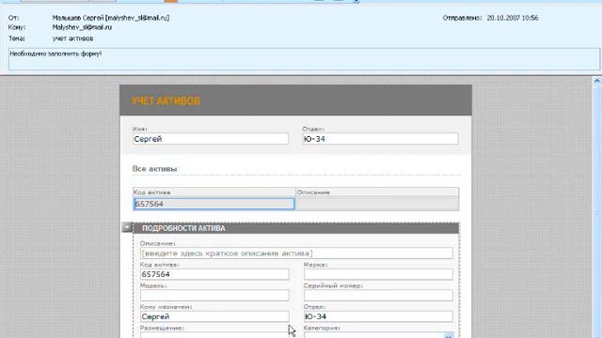
Task: Click the Код актива field in asset details
Action: tap(214, 274)
